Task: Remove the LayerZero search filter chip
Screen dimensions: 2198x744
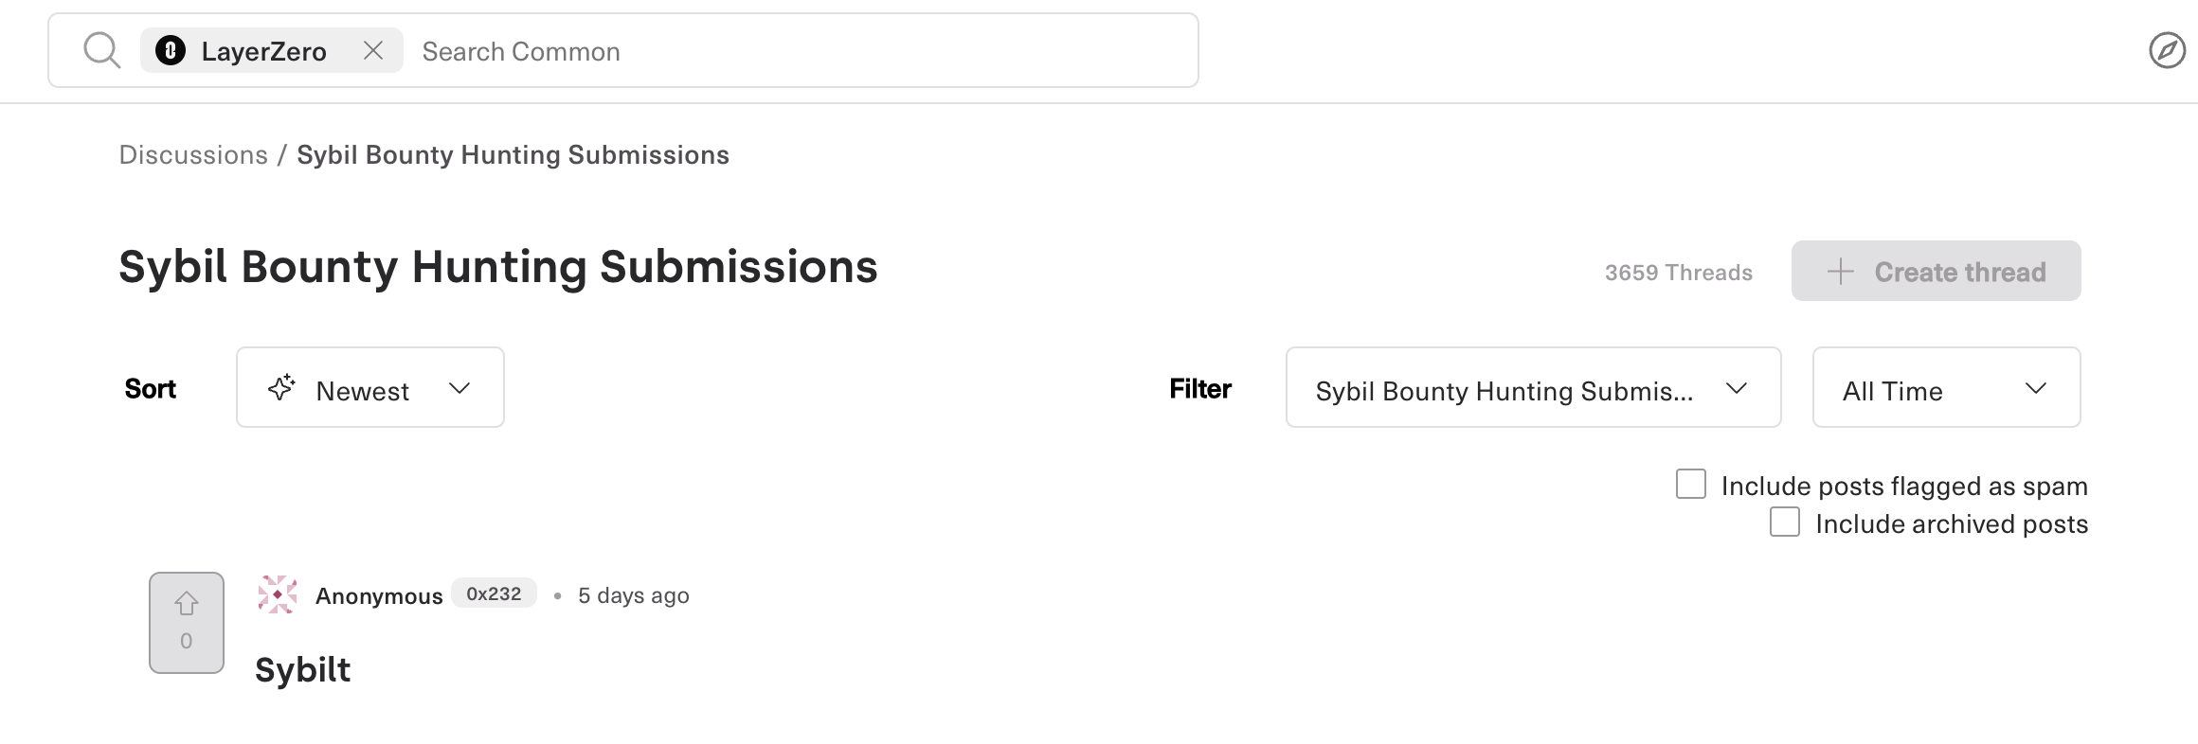Action: tap(373, 50)
